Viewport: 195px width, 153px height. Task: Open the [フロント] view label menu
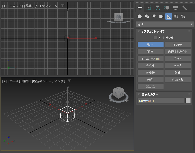pyautogui.click(x=16, y=6)
